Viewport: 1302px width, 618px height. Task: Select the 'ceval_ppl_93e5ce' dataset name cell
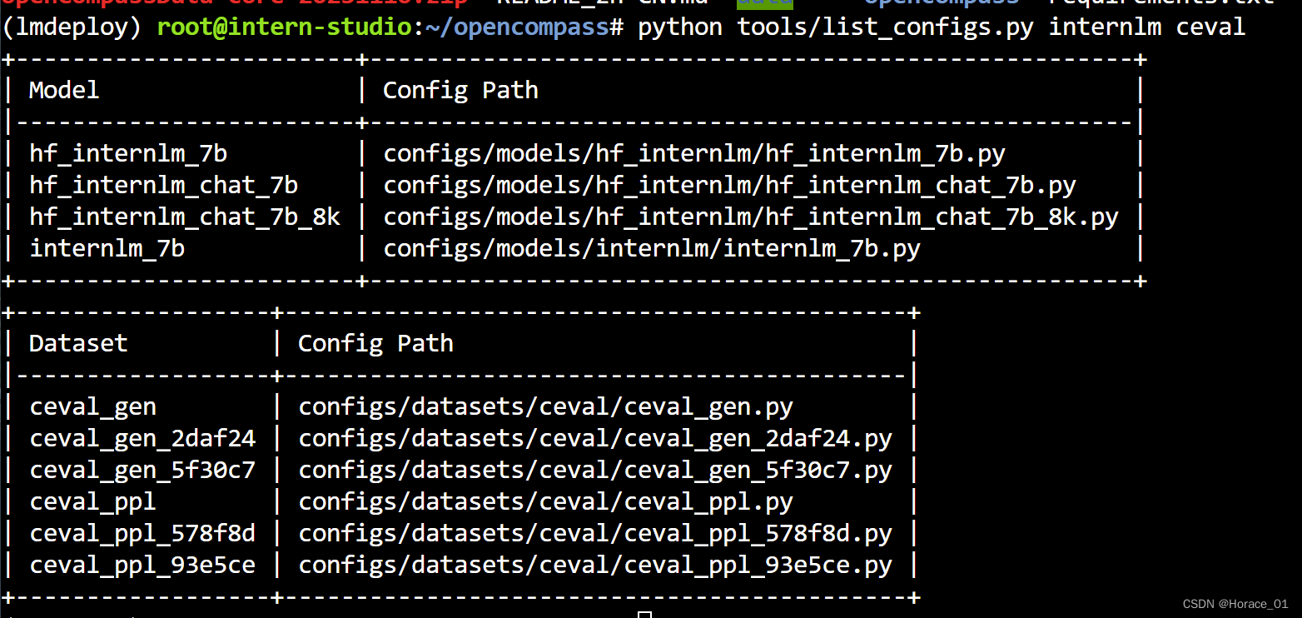pyautogui.click(x=142, y=566)
